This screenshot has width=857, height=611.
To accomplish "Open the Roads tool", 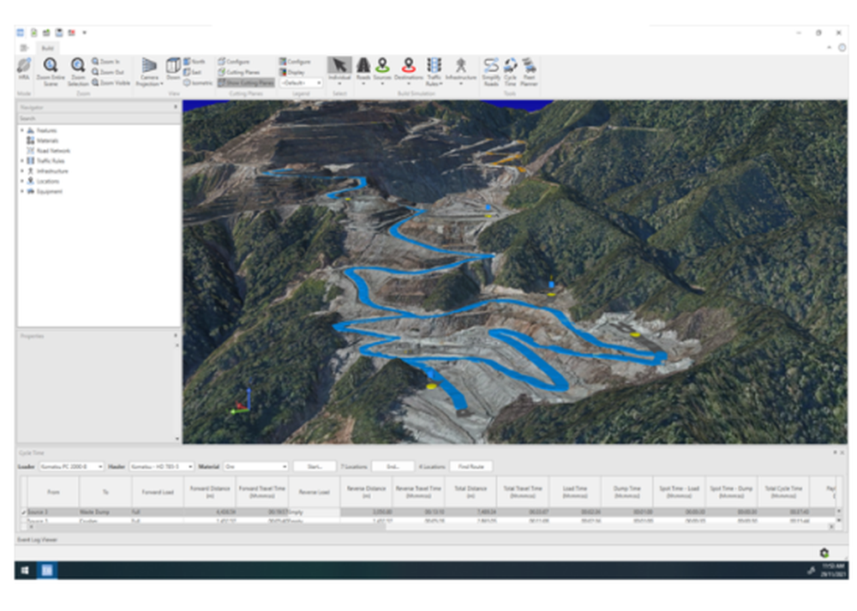I will (363, 70).
